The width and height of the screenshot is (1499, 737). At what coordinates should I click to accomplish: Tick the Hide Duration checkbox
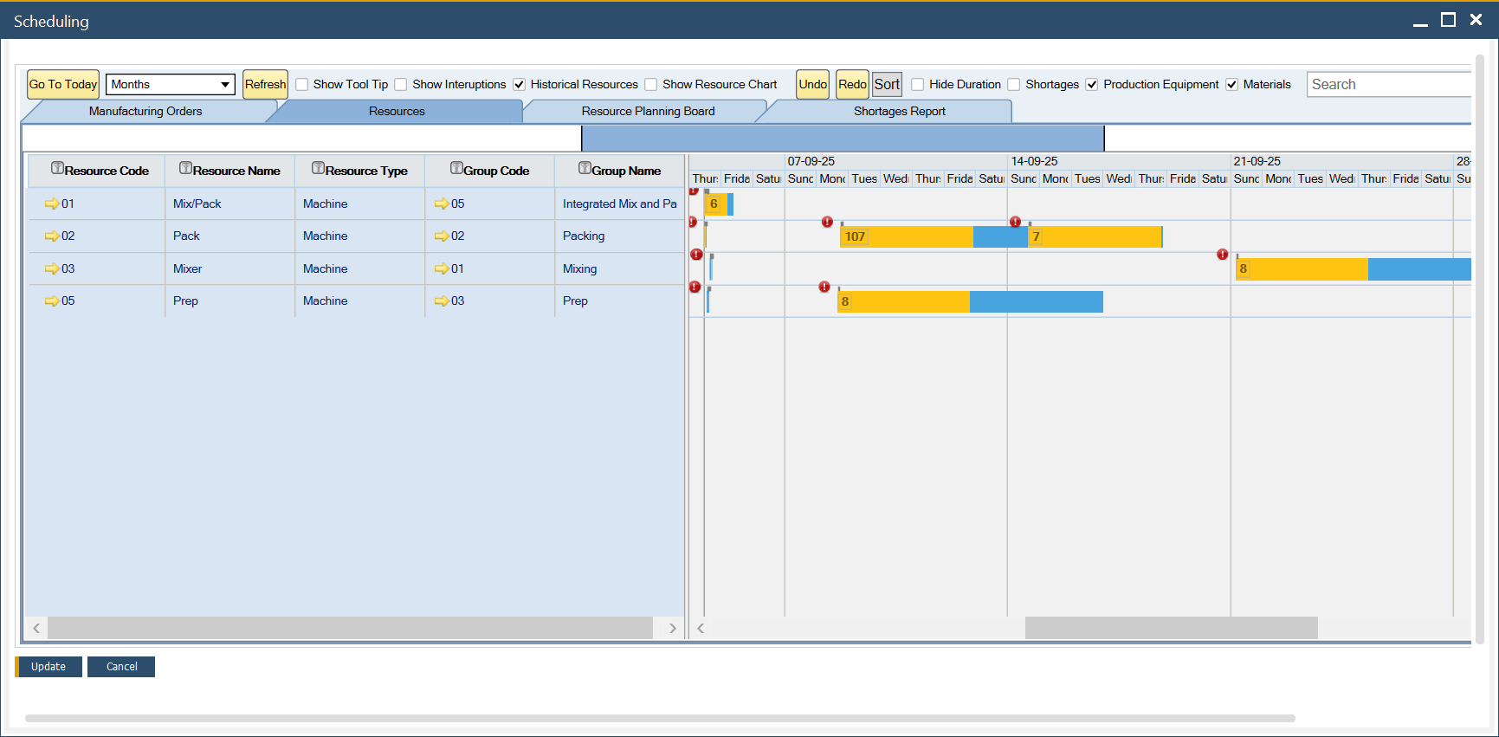pyautogui.click(x=918, y=85)
